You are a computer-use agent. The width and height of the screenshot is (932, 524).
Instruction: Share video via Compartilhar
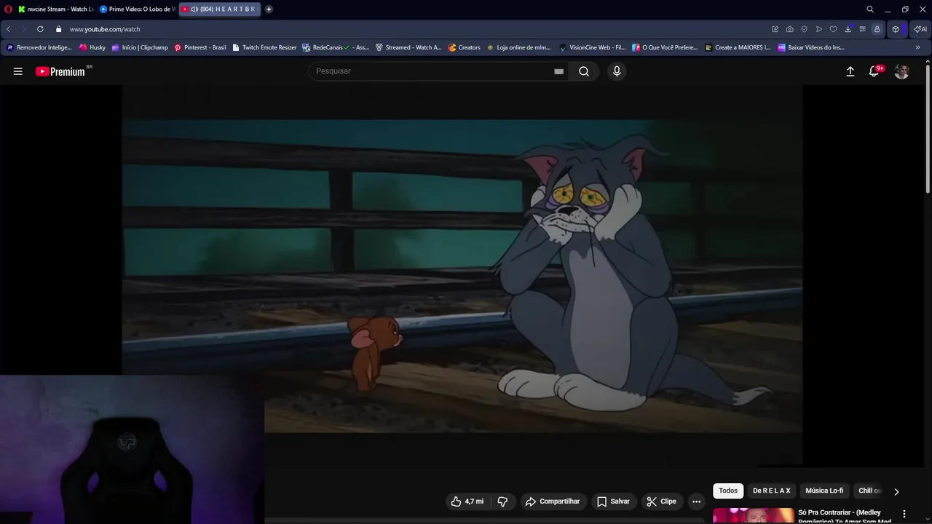pos(553,501)
